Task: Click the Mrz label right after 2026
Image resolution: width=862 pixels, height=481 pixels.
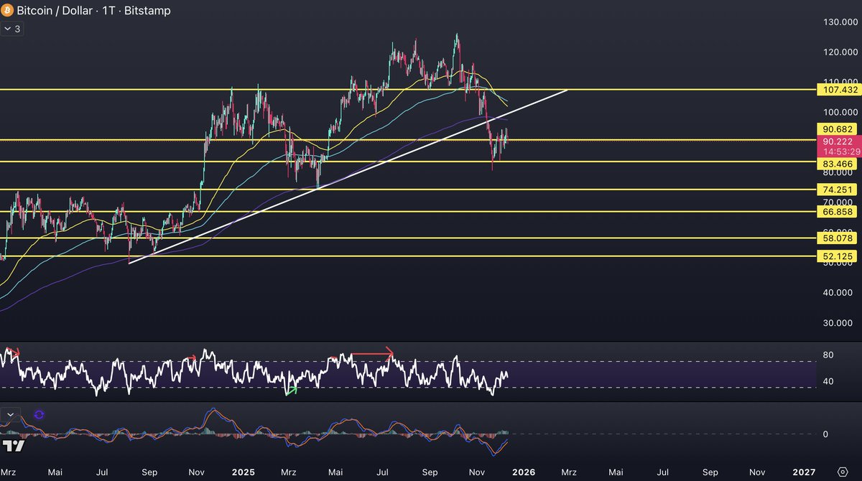Action: (569, 472)
